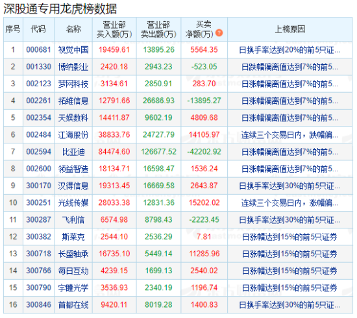Image resolution: width=357 pixels, height=318 pixels.
Task: Click the 序号 column header
Action: click(13, 29)
